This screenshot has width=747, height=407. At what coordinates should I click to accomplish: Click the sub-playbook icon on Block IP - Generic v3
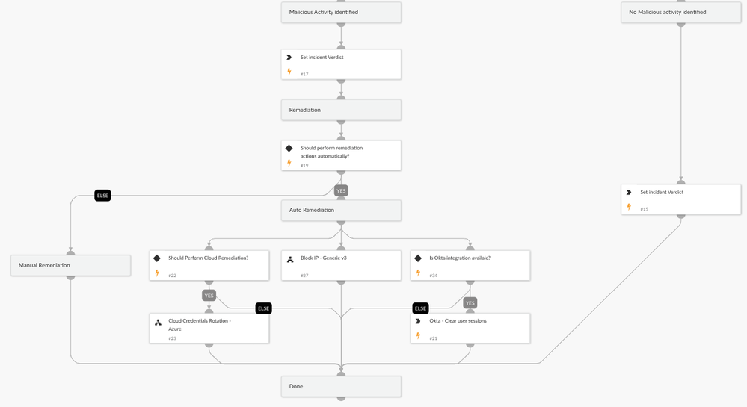tap(290, 260)
